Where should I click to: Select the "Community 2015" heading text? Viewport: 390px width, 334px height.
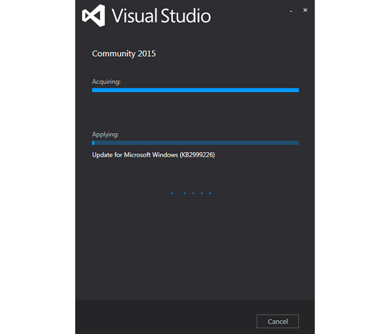click(124, 53)
